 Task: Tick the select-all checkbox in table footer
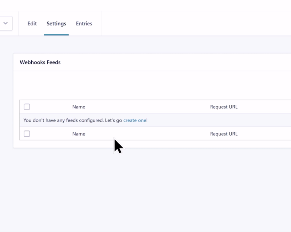pos(27,134)
